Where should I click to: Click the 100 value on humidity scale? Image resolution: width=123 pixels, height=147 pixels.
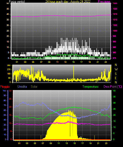4,91
